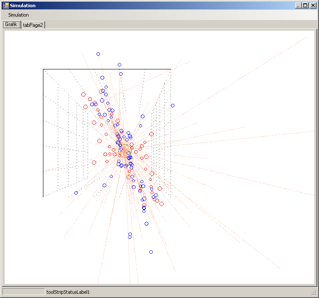The height and width of the screenshot is (298, 319).
Task: Switch to the Grafik tab
Action: click(x=11, y=24)
